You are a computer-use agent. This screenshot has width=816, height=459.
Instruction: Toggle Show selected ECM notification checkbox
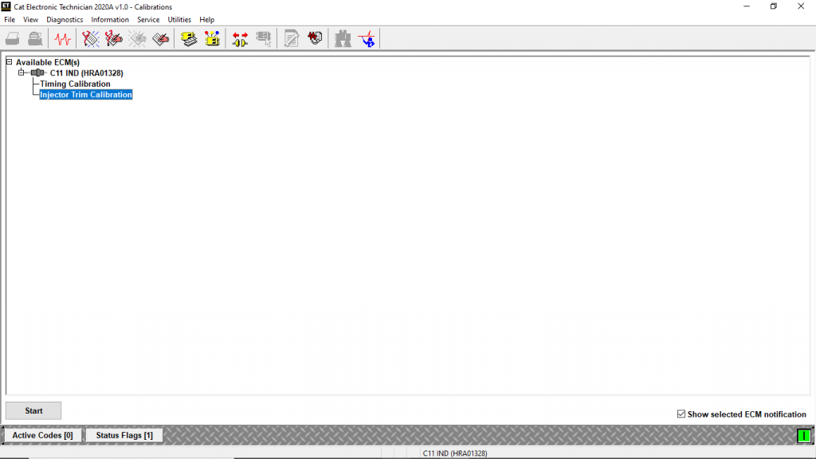tap(681, 414)
